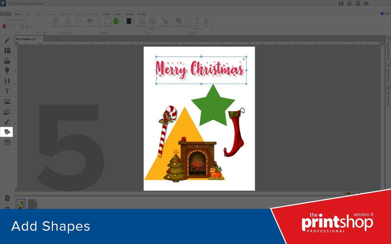Viewport: 391px width, 244px height.
Task: Toggle the Drop Shadow effect
Action: click(197, 23)
